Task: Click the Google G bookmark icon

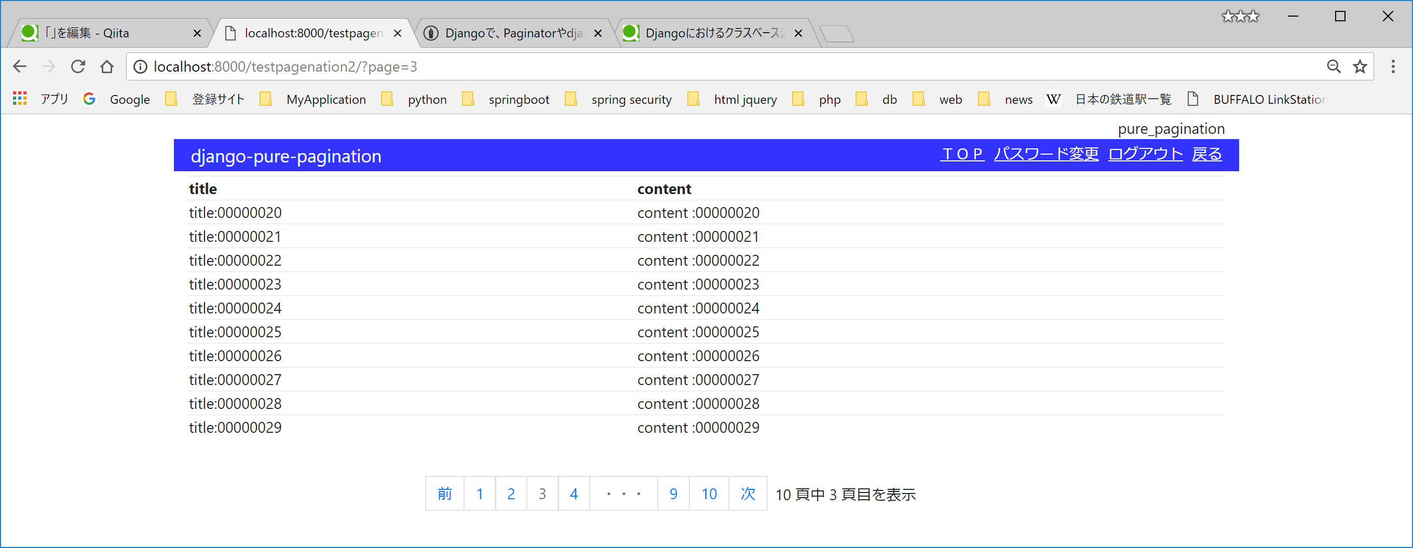Action: coord(89,99)
